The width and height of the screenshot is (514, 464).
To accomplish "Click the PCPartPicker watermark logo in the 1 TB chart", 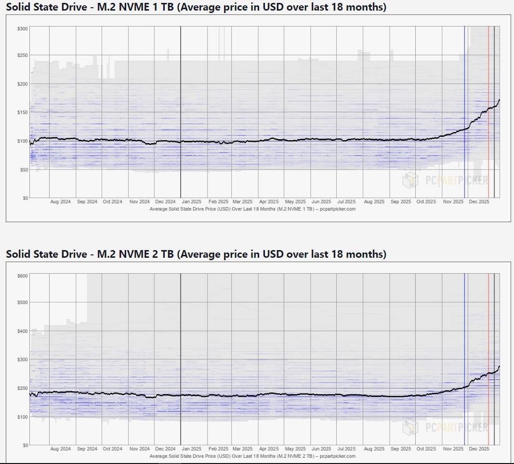I will click(x=445, y=181).
